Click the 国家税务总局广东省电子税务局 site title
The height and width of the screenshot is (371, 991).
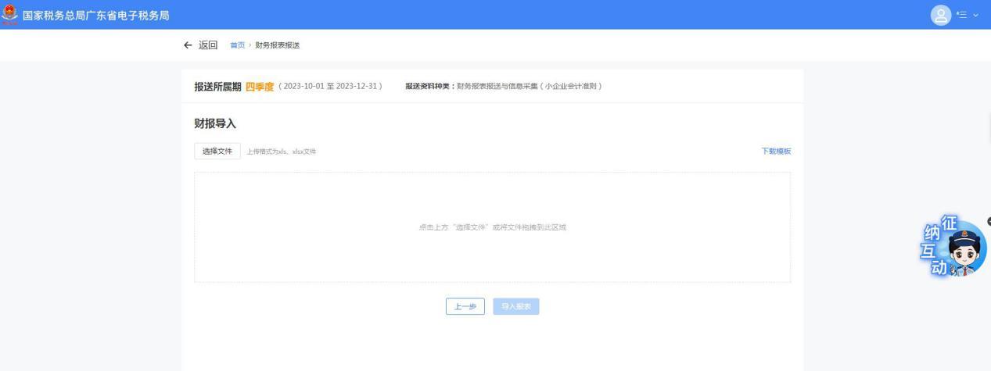pos(96,15)
